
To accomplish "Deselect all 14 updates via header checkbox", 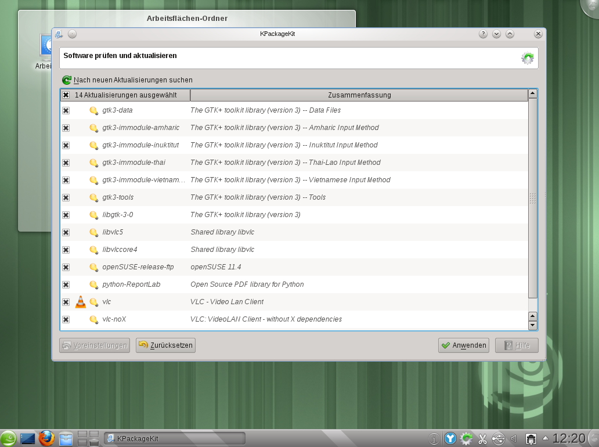I will tap(66, 95).
